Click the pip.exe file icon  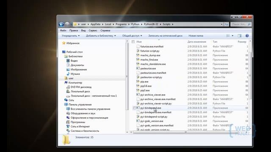click(x=138, y=81)
